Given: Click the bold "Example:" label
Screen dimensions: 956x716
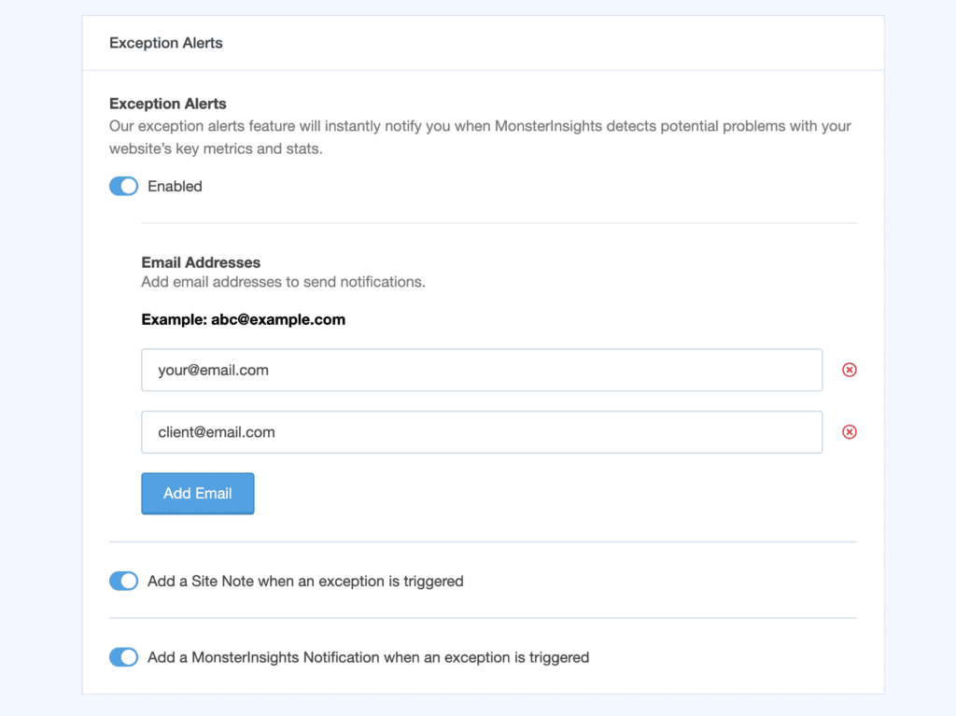Looking at the screenshot, I should [x=174, y=319].
